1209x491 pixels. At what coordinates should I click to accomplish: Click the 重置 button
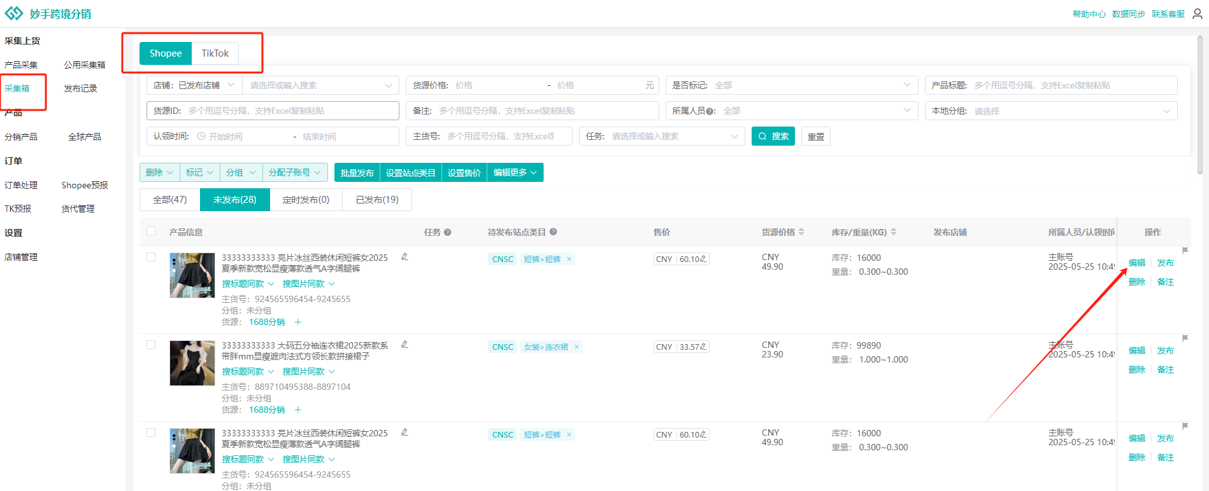point(816,137)
